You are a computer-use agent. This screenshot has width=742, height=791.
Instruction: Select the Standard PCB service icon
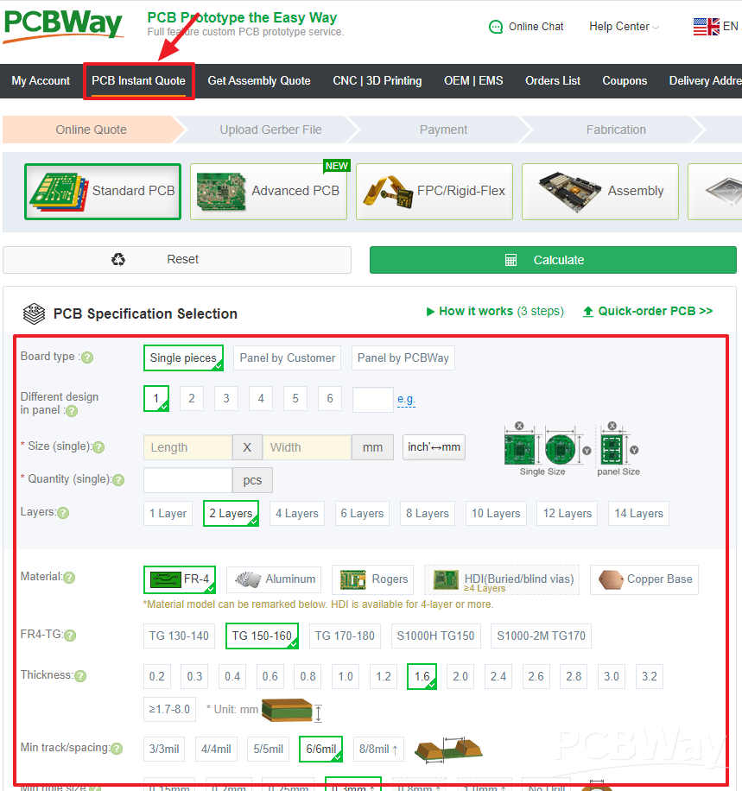point(102,191)
